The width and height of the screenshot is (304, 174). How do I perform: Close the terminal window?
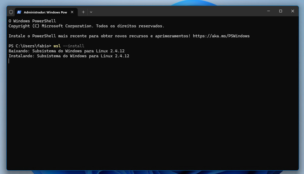pyautogui.click(x=293, y=11)
